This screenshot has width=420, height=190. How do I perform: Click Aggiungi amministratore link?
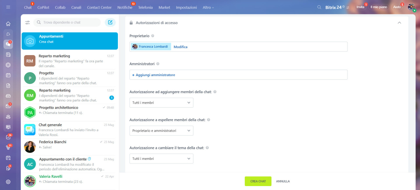tap(154, 75)
